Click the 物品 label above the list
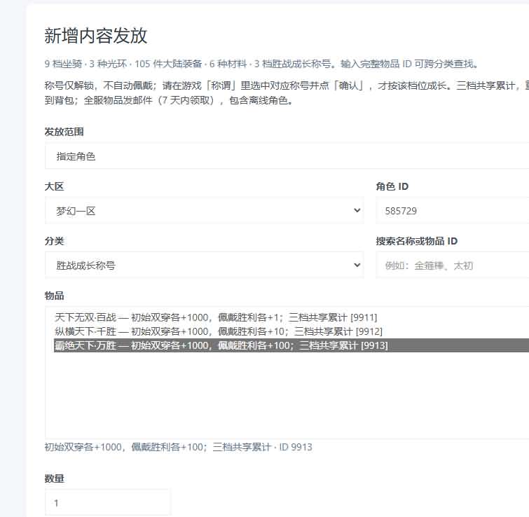529x517 pixels. pyautogui.click(x=54, y=296)
